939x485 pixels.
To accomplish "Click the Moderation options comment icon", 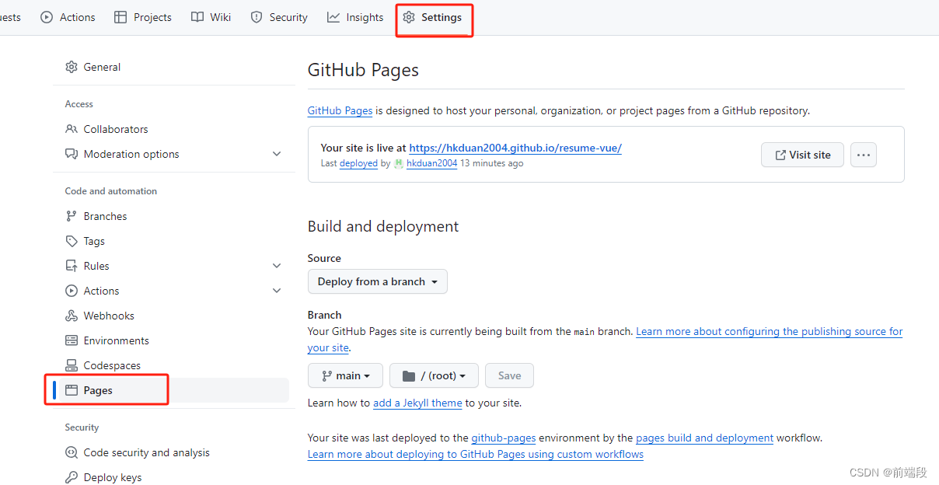I will click(72, 154).
